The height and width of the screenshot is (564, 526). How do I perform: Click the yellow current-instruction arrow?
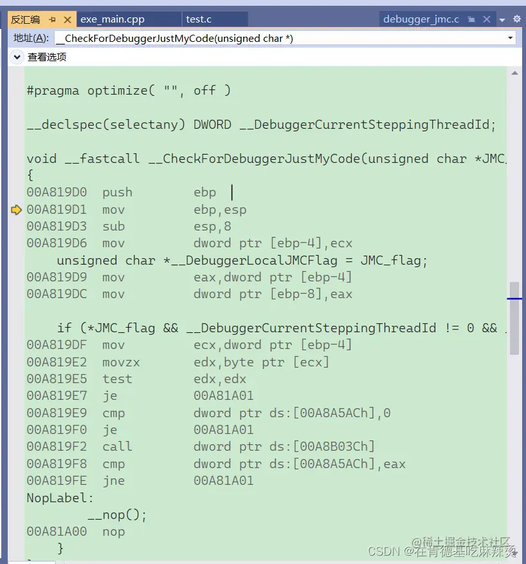coord(16,210)
